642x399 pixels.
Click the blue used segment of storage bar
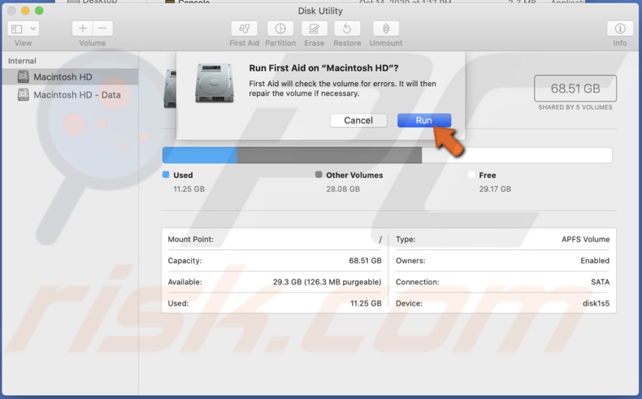coord(200,155)
